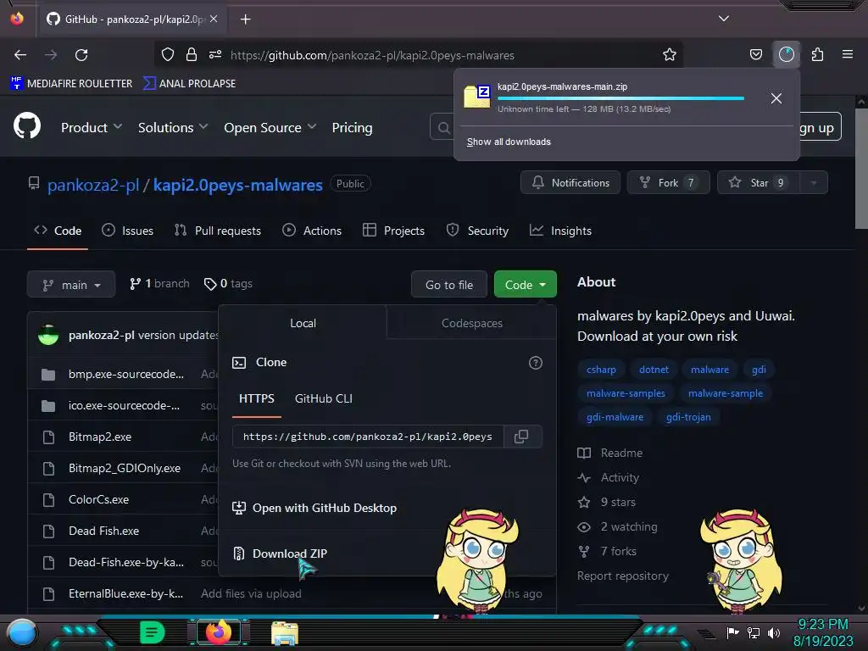
Task: Open the Firefox extensions puzzle icon
Action: [x=818, y=54]
